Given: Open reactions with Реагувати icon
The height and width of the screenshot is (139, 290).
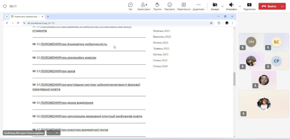Looking at the screenshot, I should coord(170,5).
